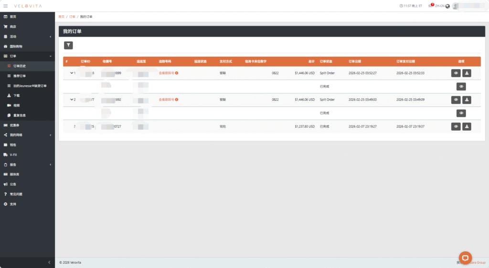Select 推荐订单 in the sidebar
489x268 pixels.
20,76
